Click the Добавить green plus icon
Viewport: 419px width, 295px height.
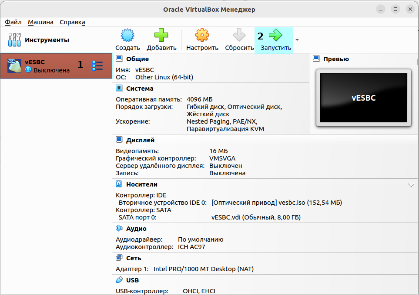click(x=161, y=35)
